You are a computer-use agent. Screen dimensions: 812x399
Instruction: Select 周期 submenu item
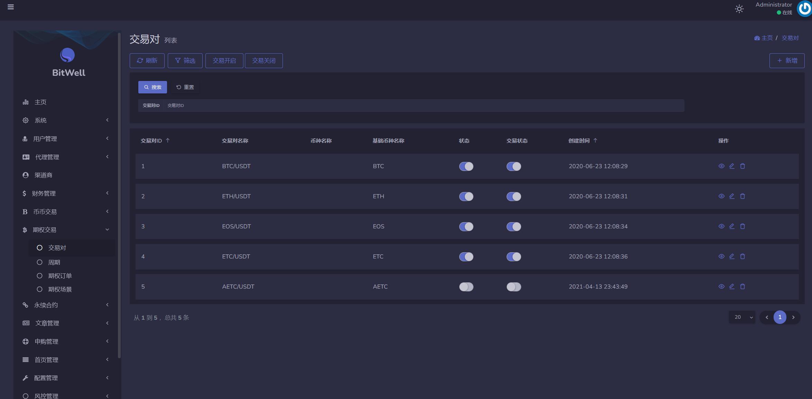pyautogui.click(x=72, y=262)
